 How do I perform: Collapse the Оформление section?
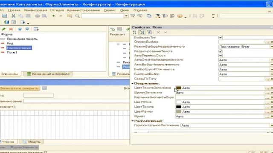pos(133,83)
